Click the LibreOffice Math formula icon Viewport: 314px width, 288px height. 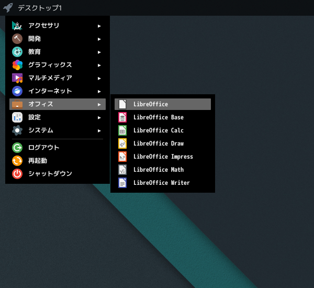click(x=122, y=170)
